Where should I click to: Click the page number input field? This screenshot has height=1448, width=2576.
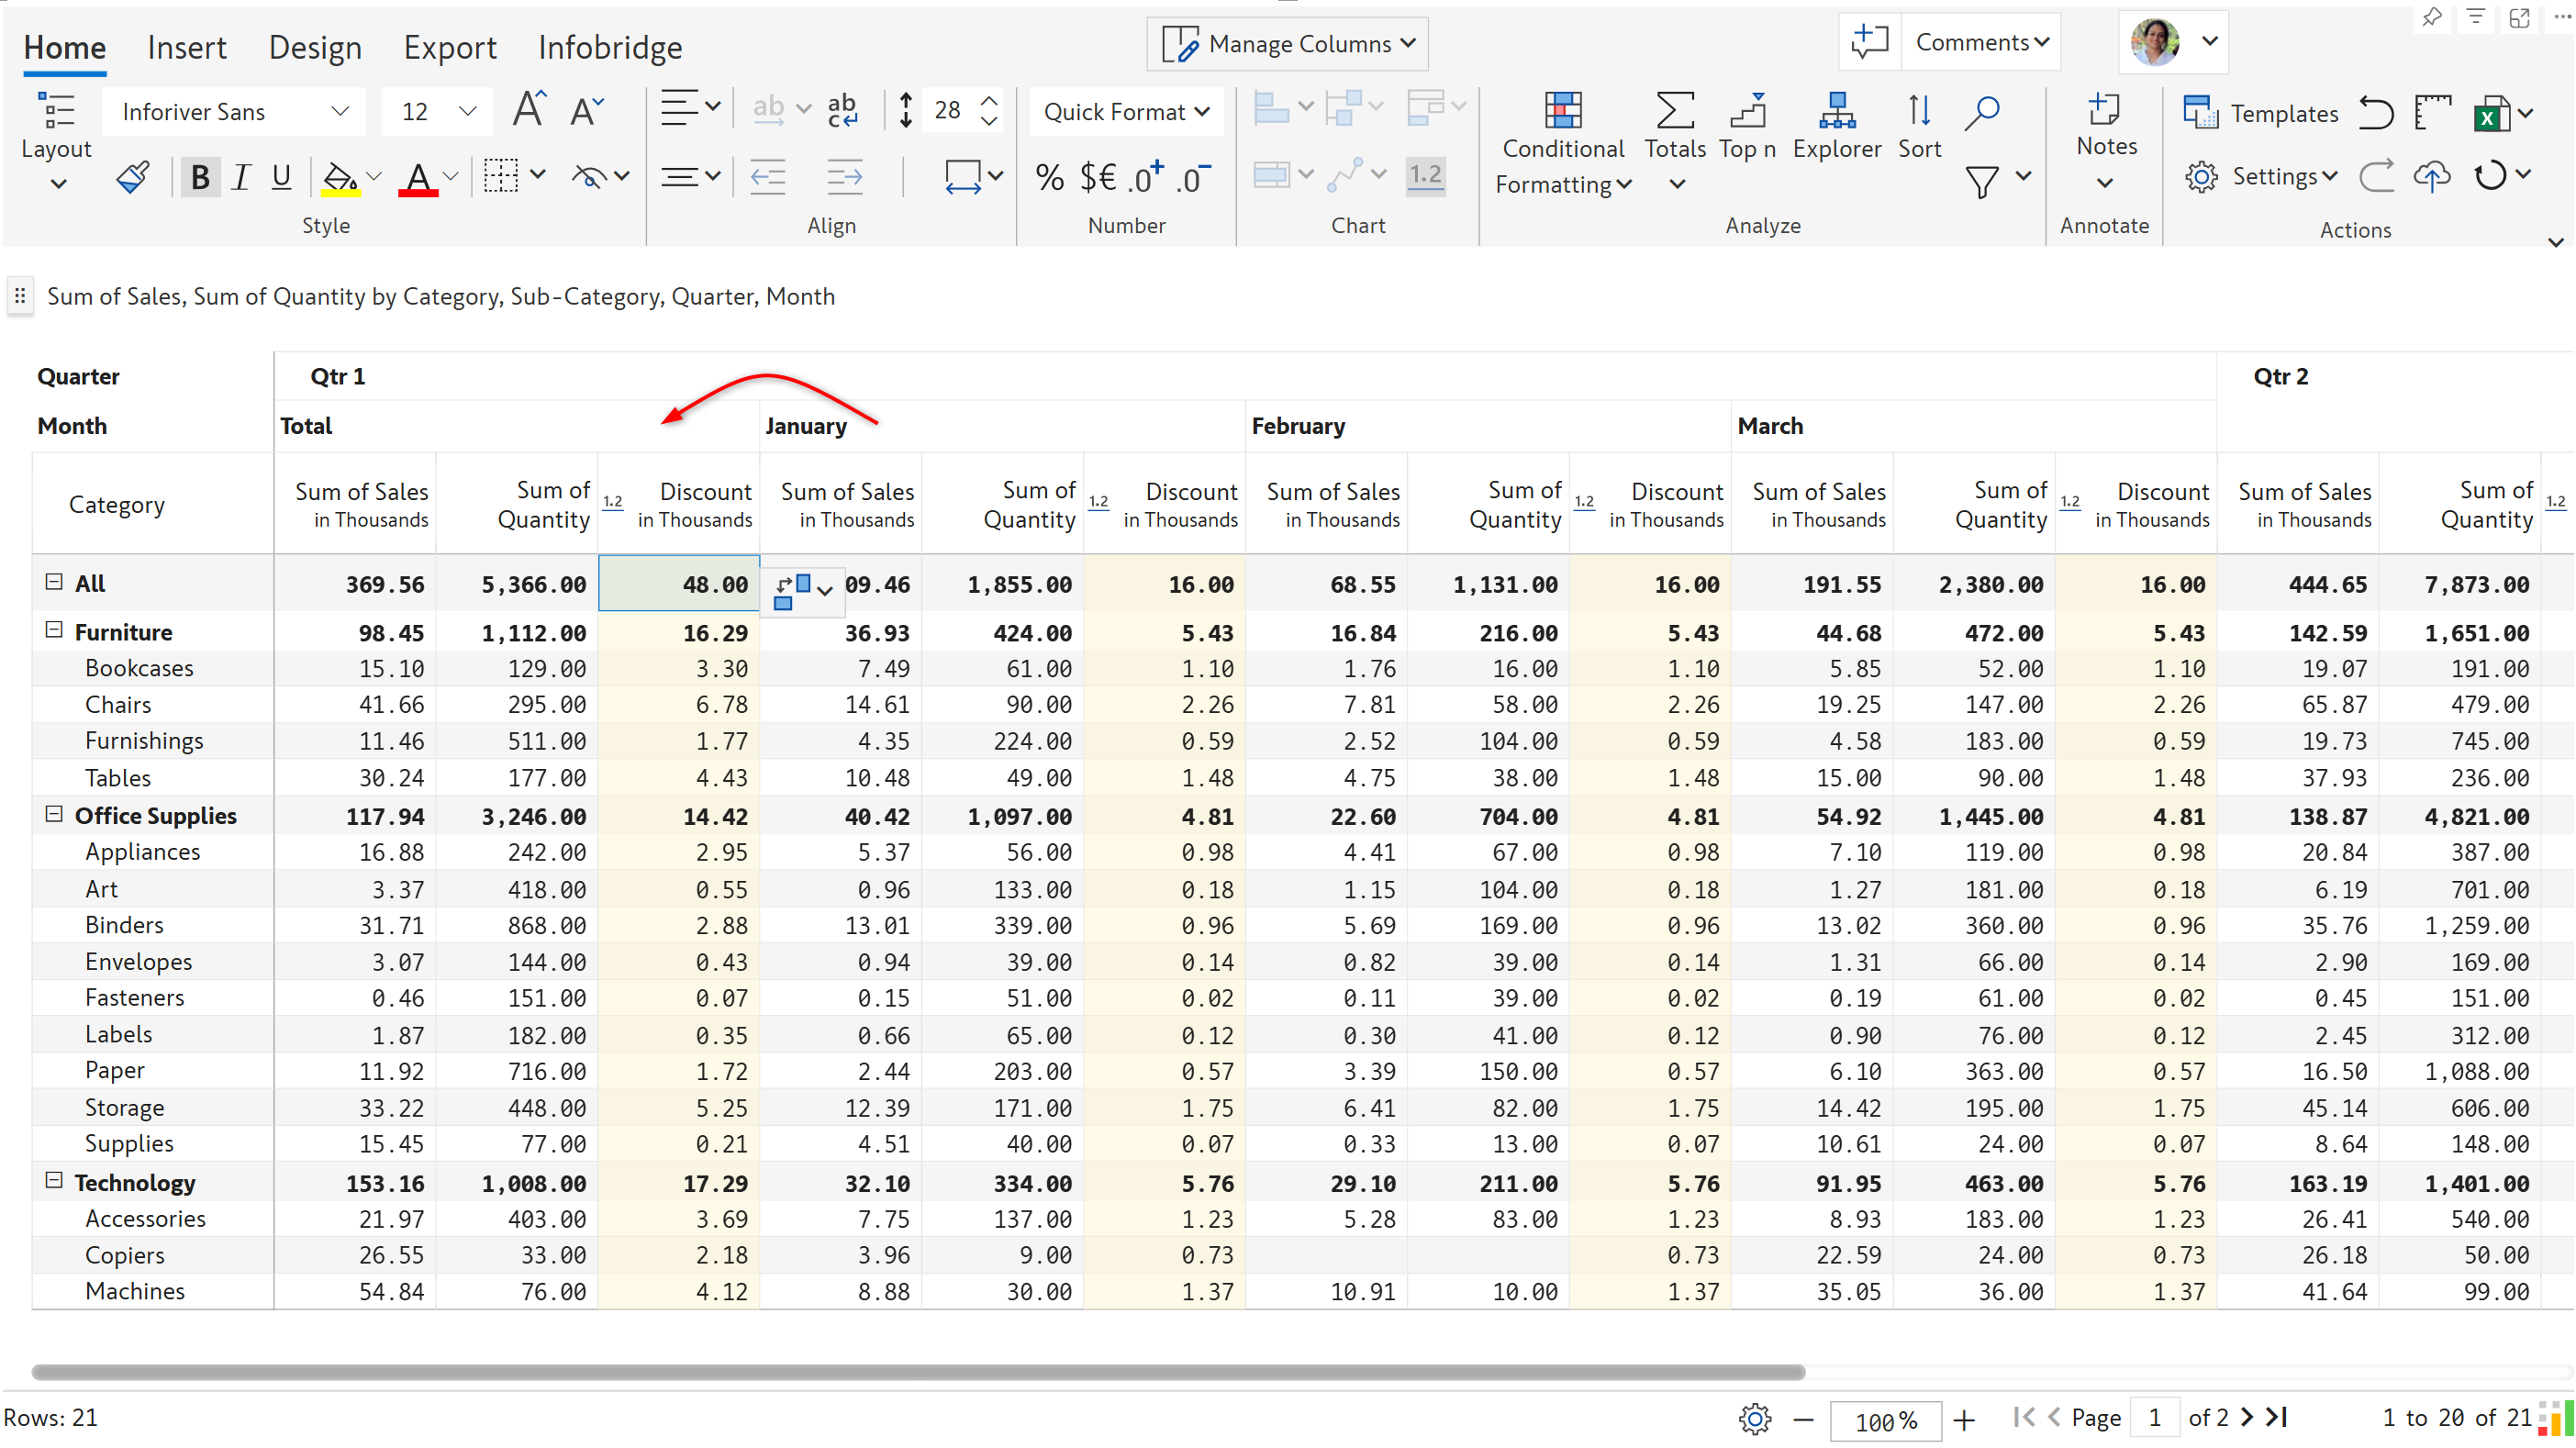pyautogui.click(x=2154, y=1417)
